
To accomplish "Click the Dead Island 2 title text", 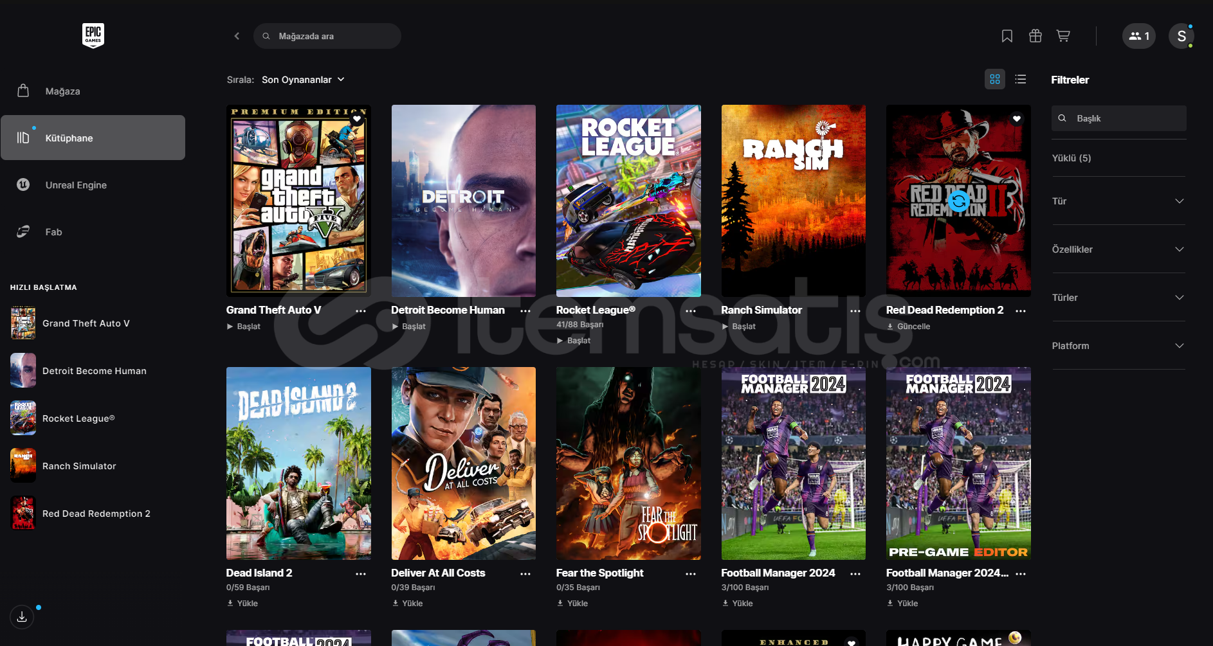I will [x=259, y=573].
